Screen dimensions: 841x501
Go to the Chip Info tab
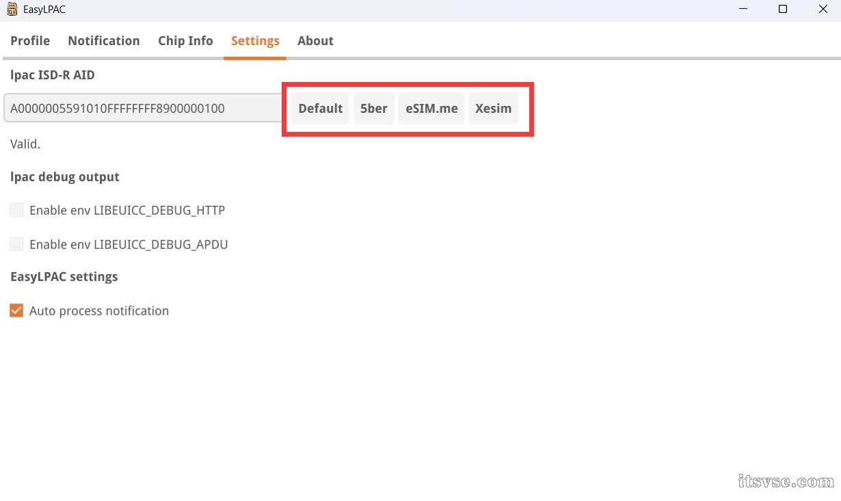(185, 41)
